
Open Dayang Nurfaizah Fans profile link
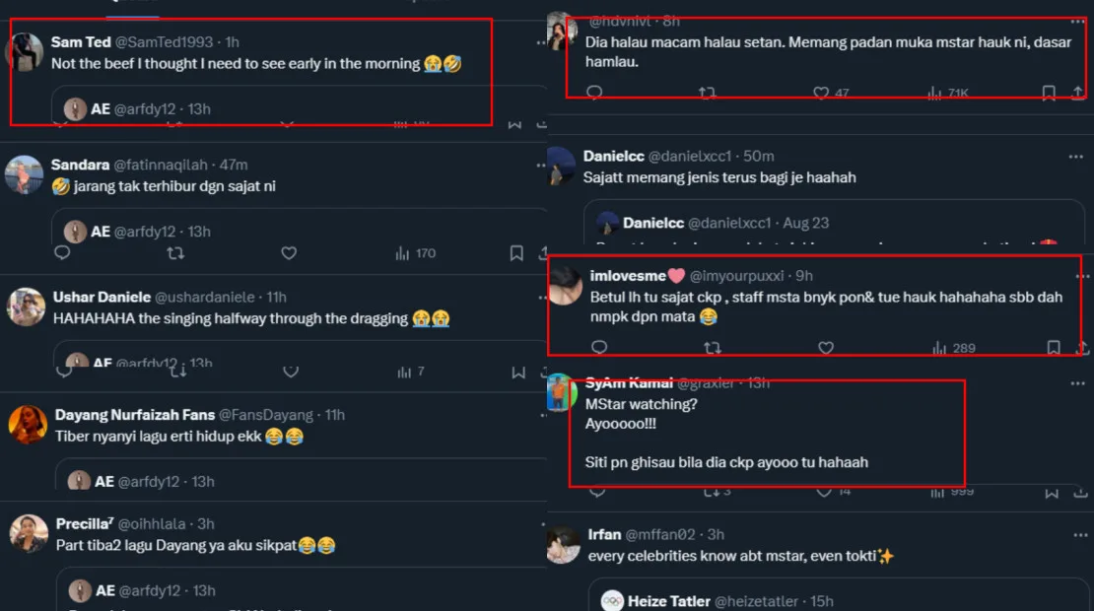[x=134, y=415]
